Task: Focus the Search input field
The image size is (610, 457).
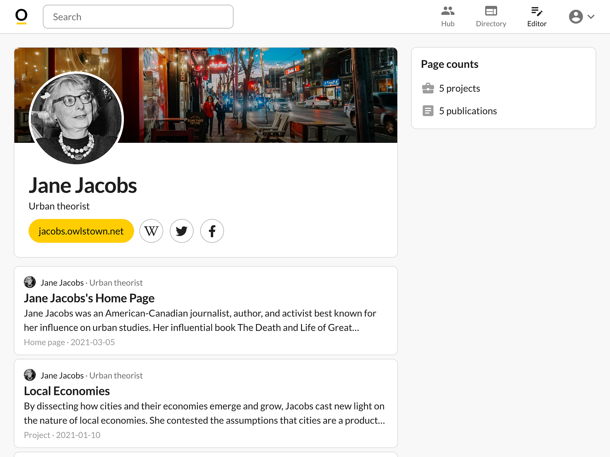Action: coord(138,17)
